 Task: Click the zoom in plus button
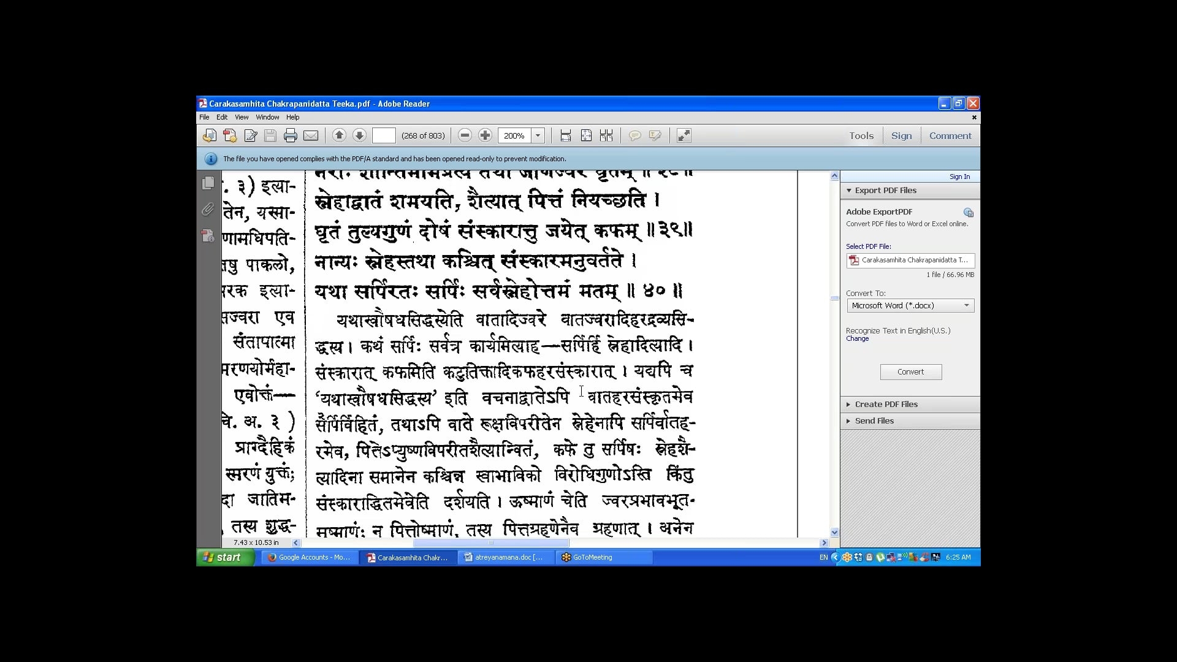tap(485, 135)
